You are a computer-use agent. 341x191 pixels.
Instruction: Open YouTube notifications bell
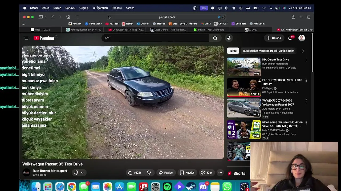(290, 38)
